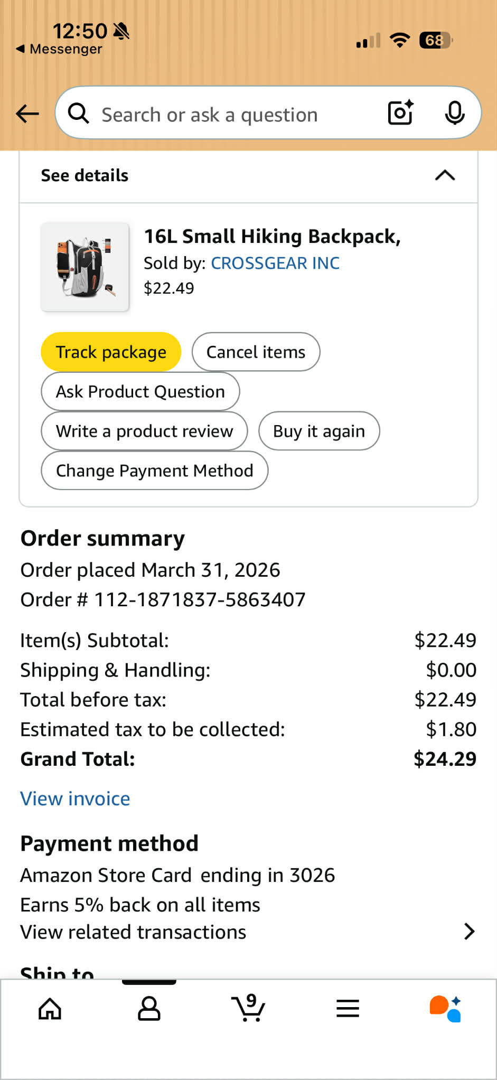This screenshot has width=497, height=1080.
Task: Open the View invoice link
Action: (75, 799)
